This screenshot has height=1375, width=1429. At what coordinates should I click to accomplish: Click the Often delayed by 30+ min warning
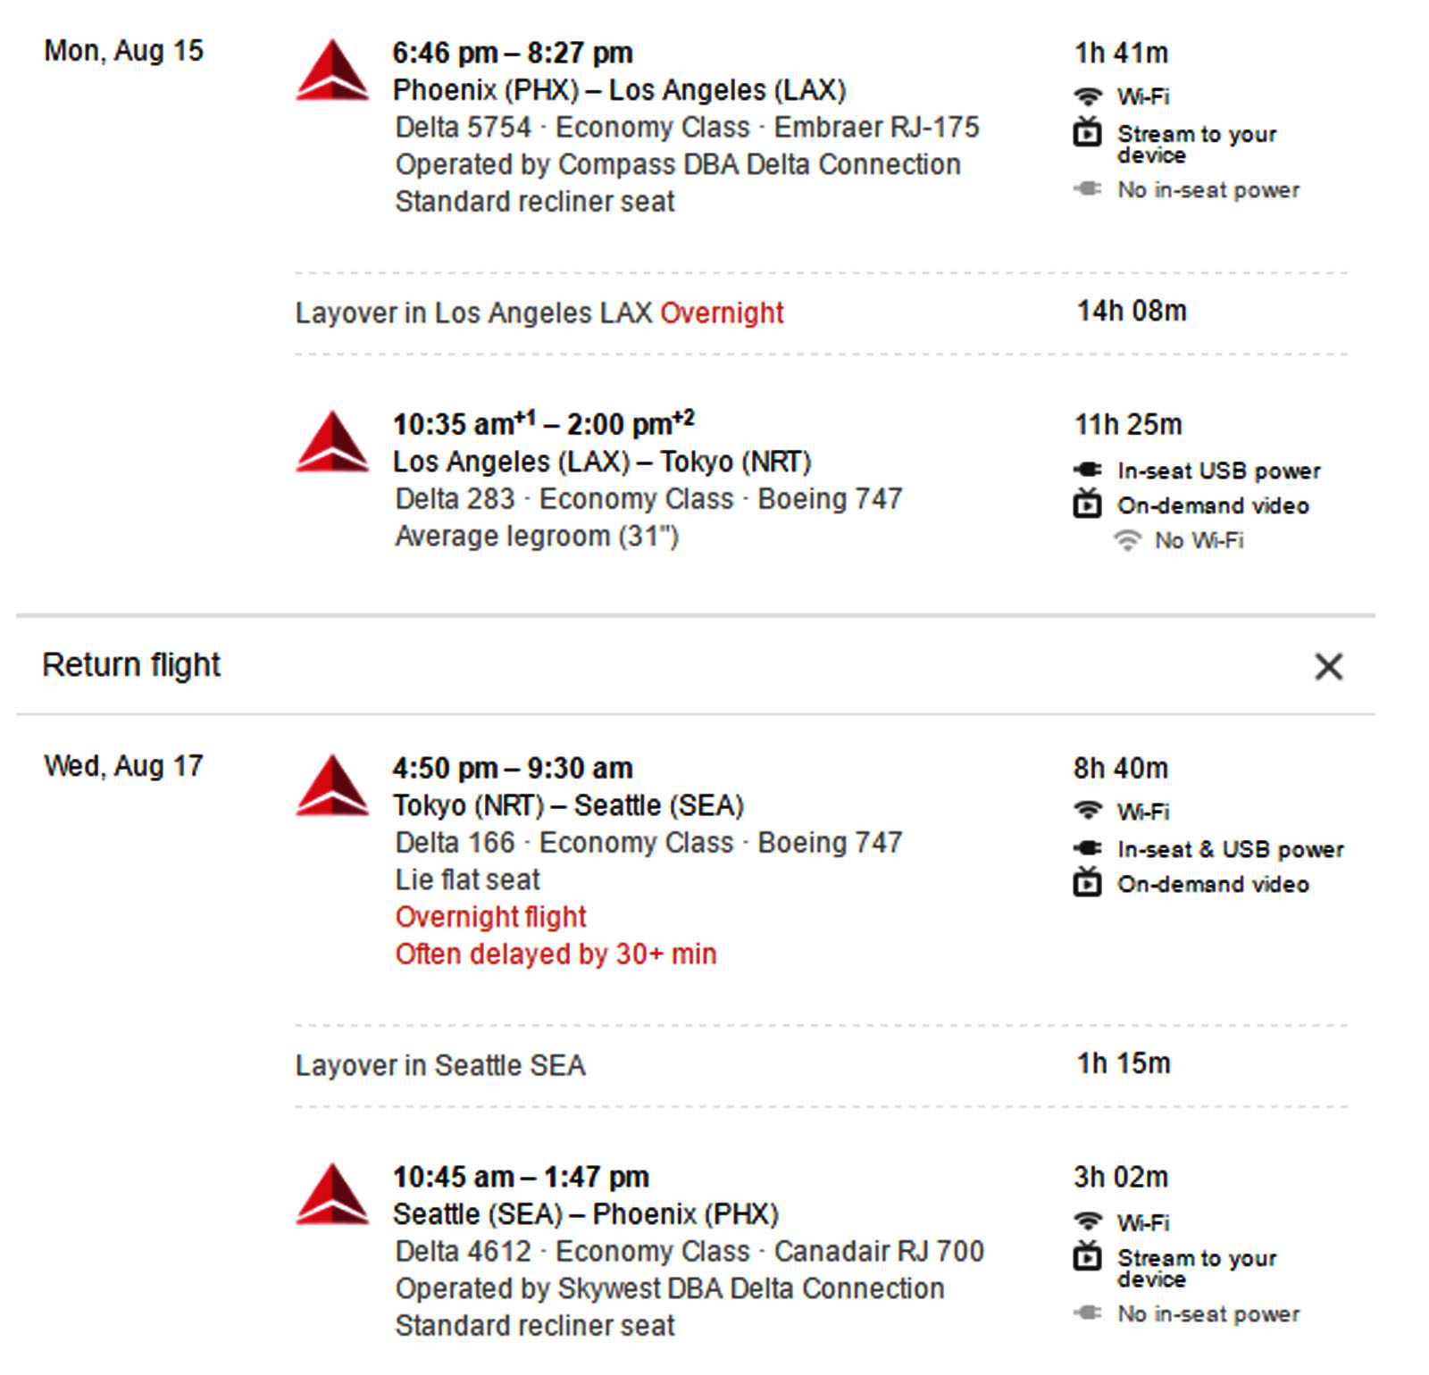click(x=556, y=954)
